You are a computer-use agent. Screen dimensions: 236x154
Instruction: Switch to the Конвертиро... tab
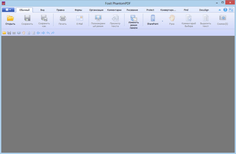(168, 10)
